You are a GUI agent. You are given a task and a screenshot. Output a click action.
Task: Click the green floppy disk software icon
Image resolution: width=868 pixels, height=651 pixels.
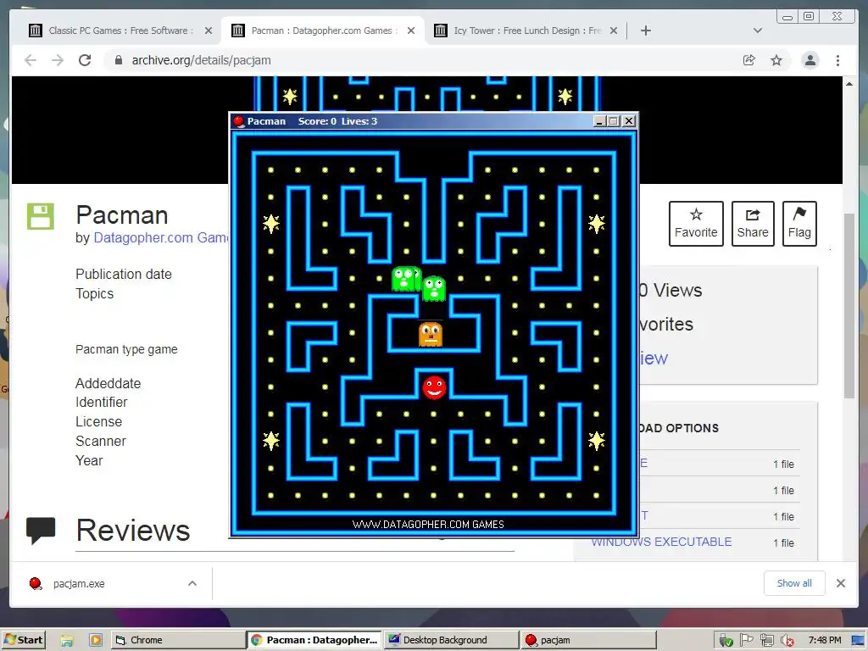[x=41, y=216]
